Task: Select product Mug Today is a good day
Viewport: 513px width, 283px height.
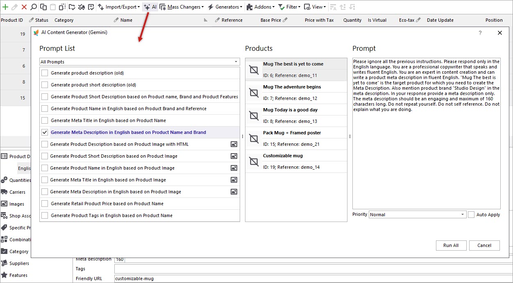Action: coord(296,115)
